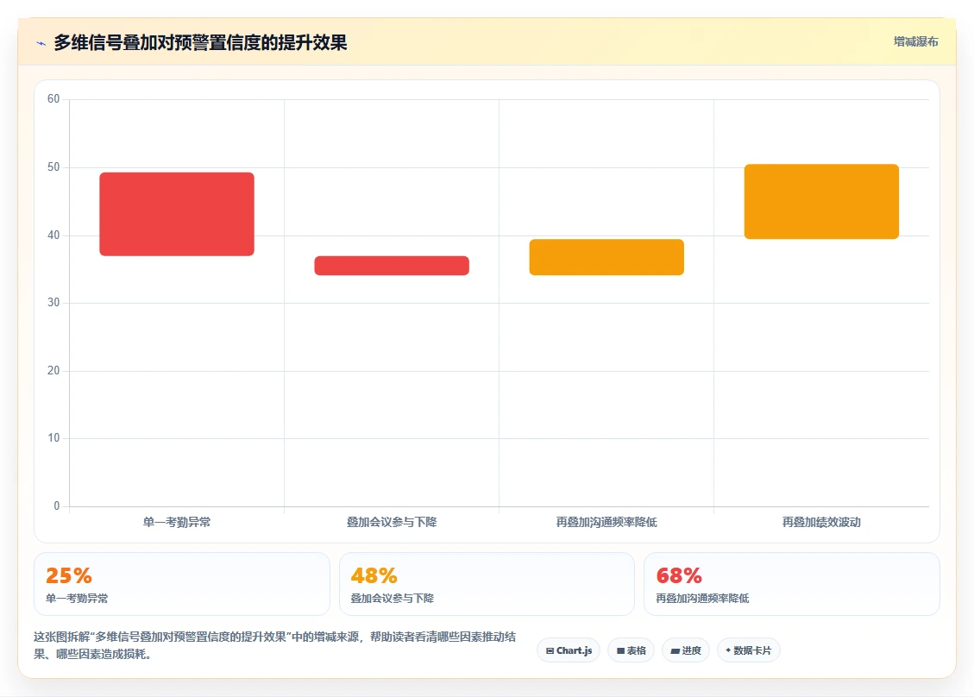Click the y-axis value 60

click(x=53, y=99)
